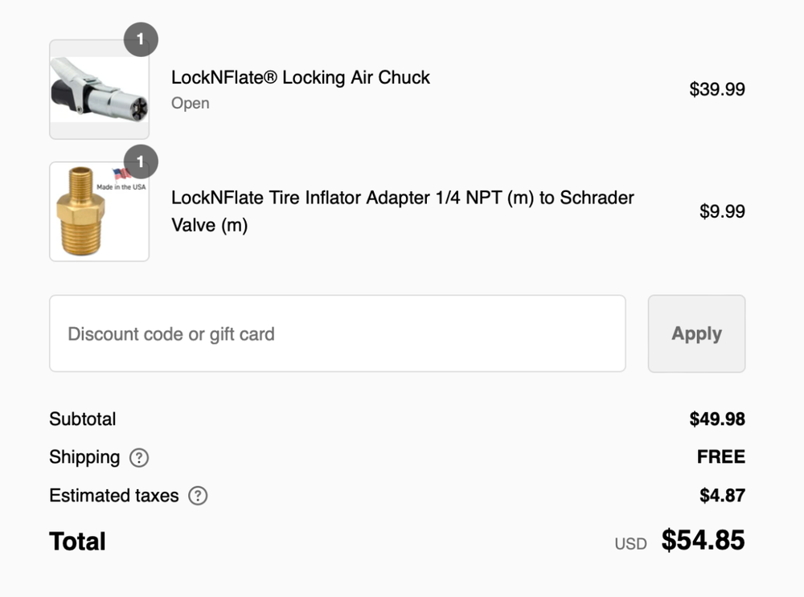This screenshot has height=597, width=804.
Task: Select the LockNFlate Locking Air Chuck title
Action: point(300,78)
